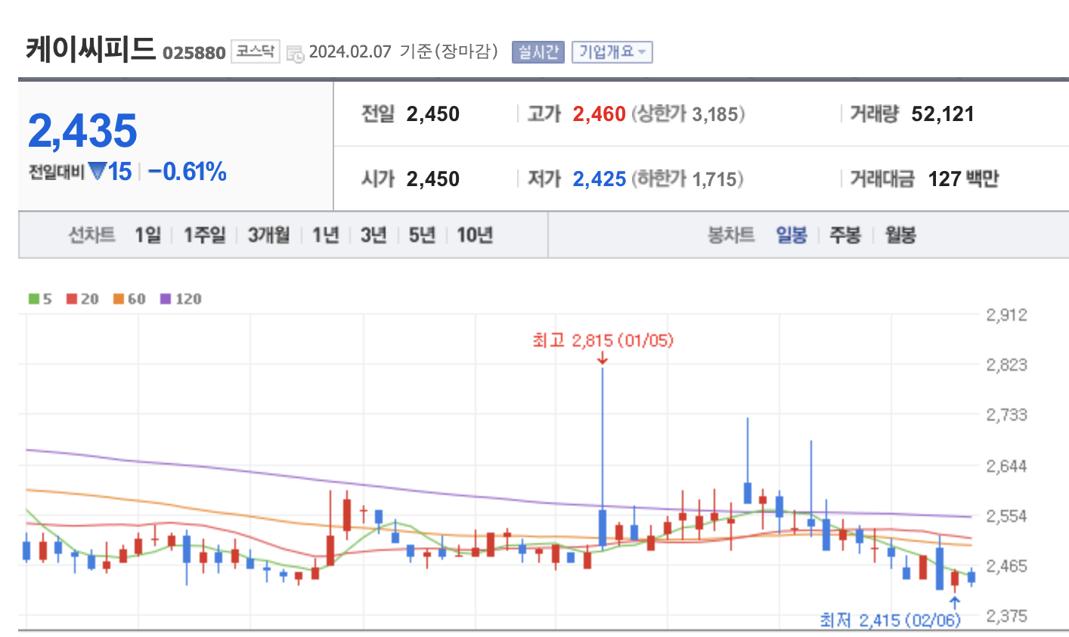Click the red 20-day moving average legend swatch

[72, 299]
